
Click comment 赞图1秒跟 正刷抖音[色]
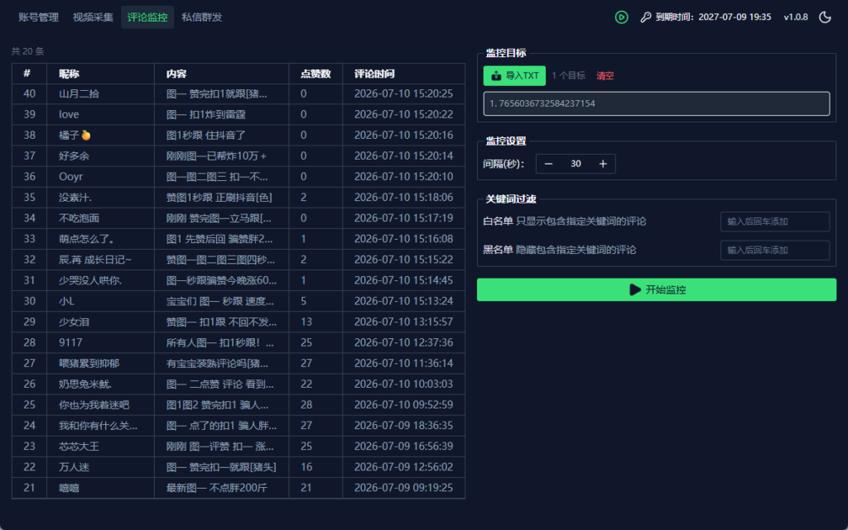219,198
